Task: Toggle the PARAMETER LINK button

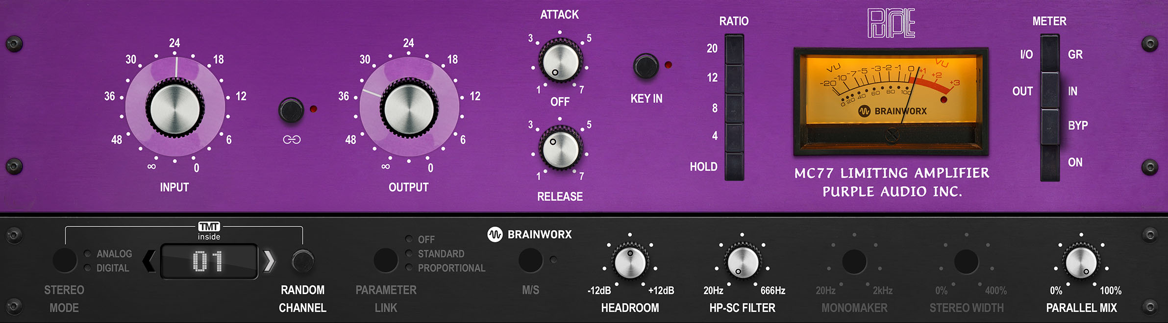Action: 386,260
